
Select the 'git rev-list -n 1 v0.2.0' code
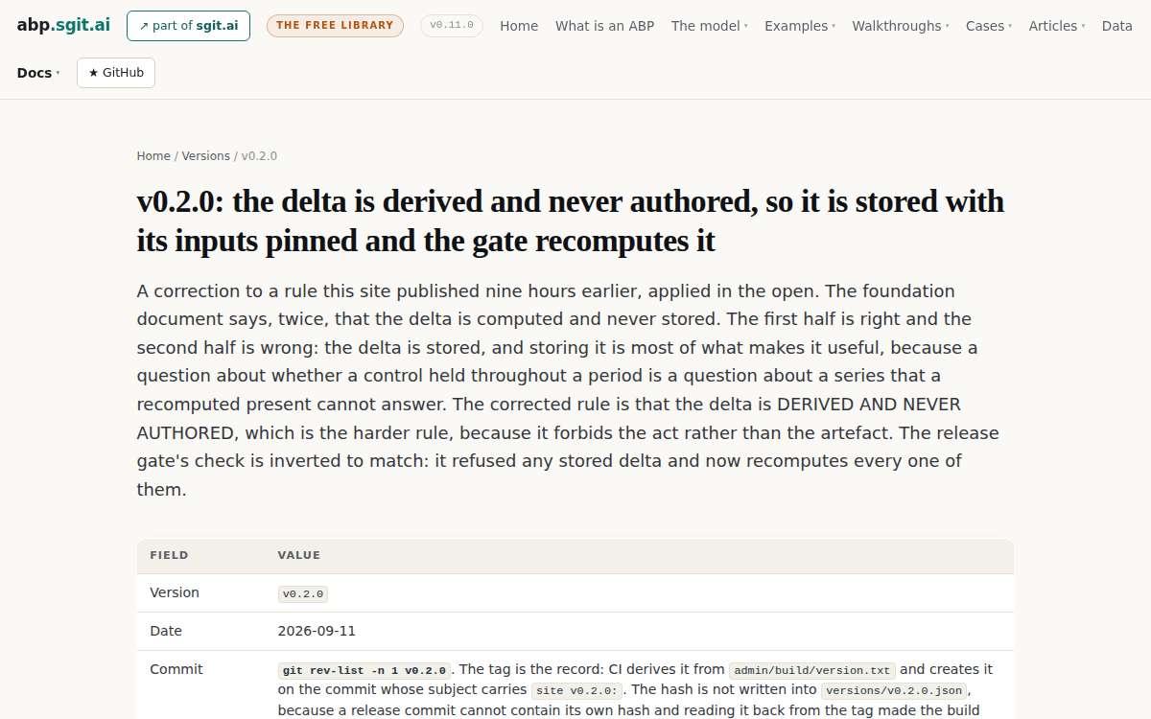[x=364, y=670]
